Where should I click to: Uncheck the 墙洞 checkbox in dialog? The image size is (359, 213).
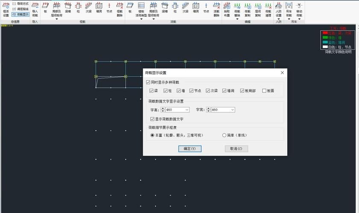[x=224, y=91]
